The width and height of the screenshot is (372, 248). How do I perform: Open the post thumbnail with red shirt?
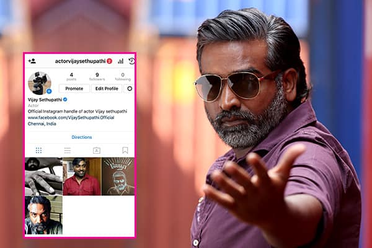(81, 176)
